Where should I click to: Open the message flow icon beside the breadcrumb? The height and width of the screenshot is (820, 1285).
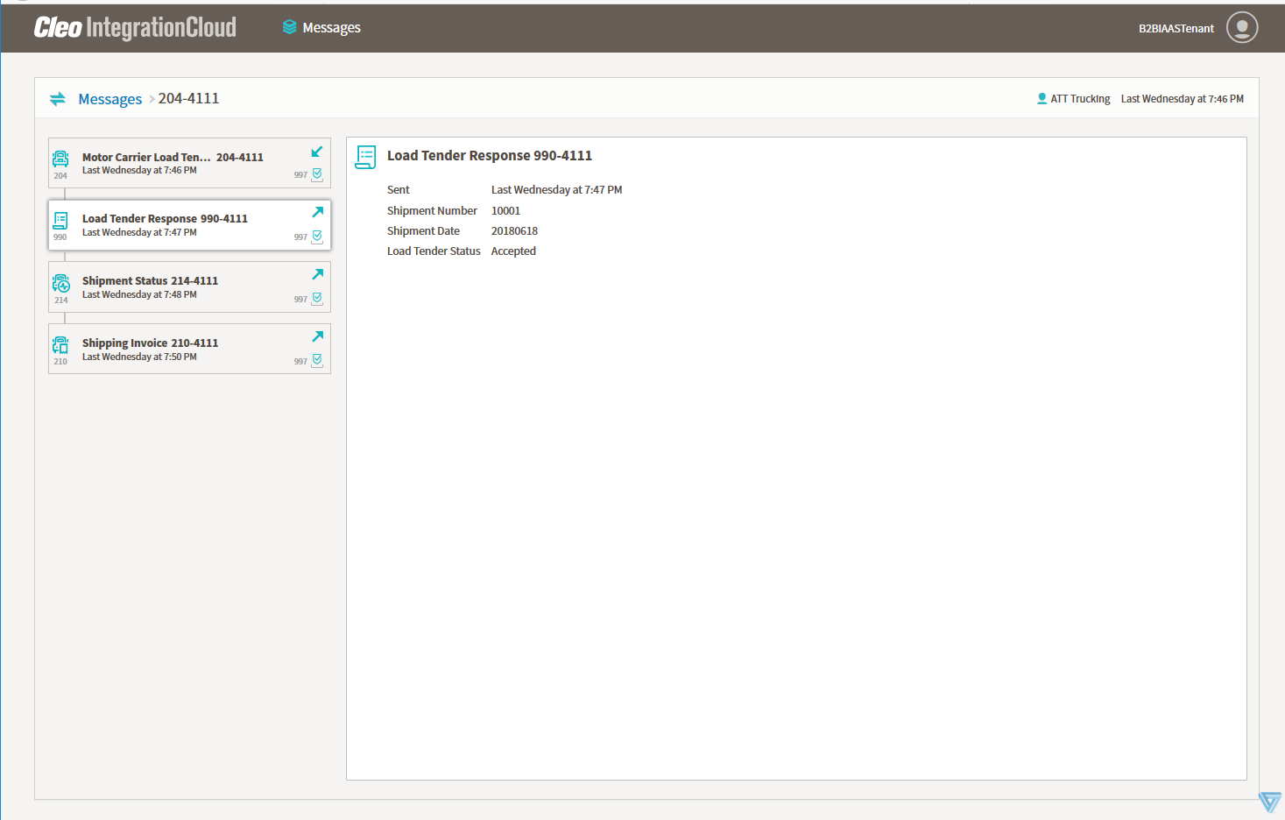click(58, 99)
